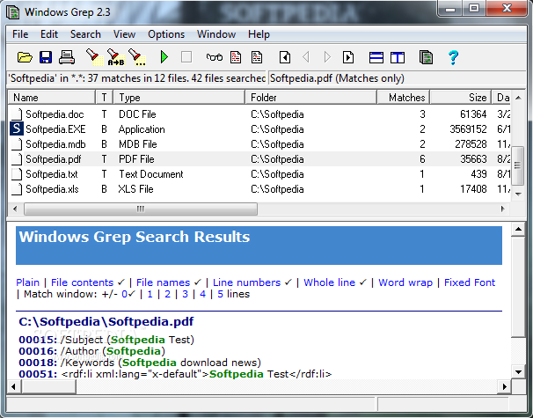This screenshot has width=533, height=418.
Task: Switch to Plain results view
Action: (x=27, y=282)
